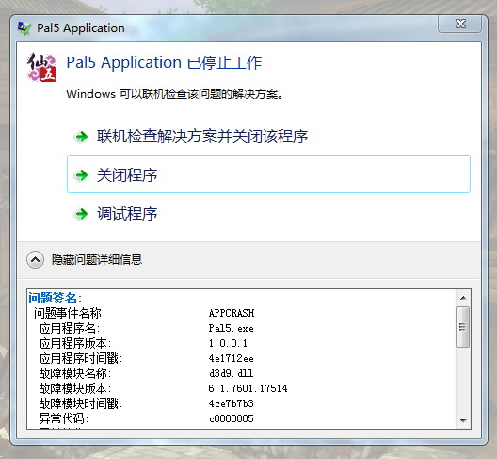Click the 故障模块时间戳 label

pos(81,403)
